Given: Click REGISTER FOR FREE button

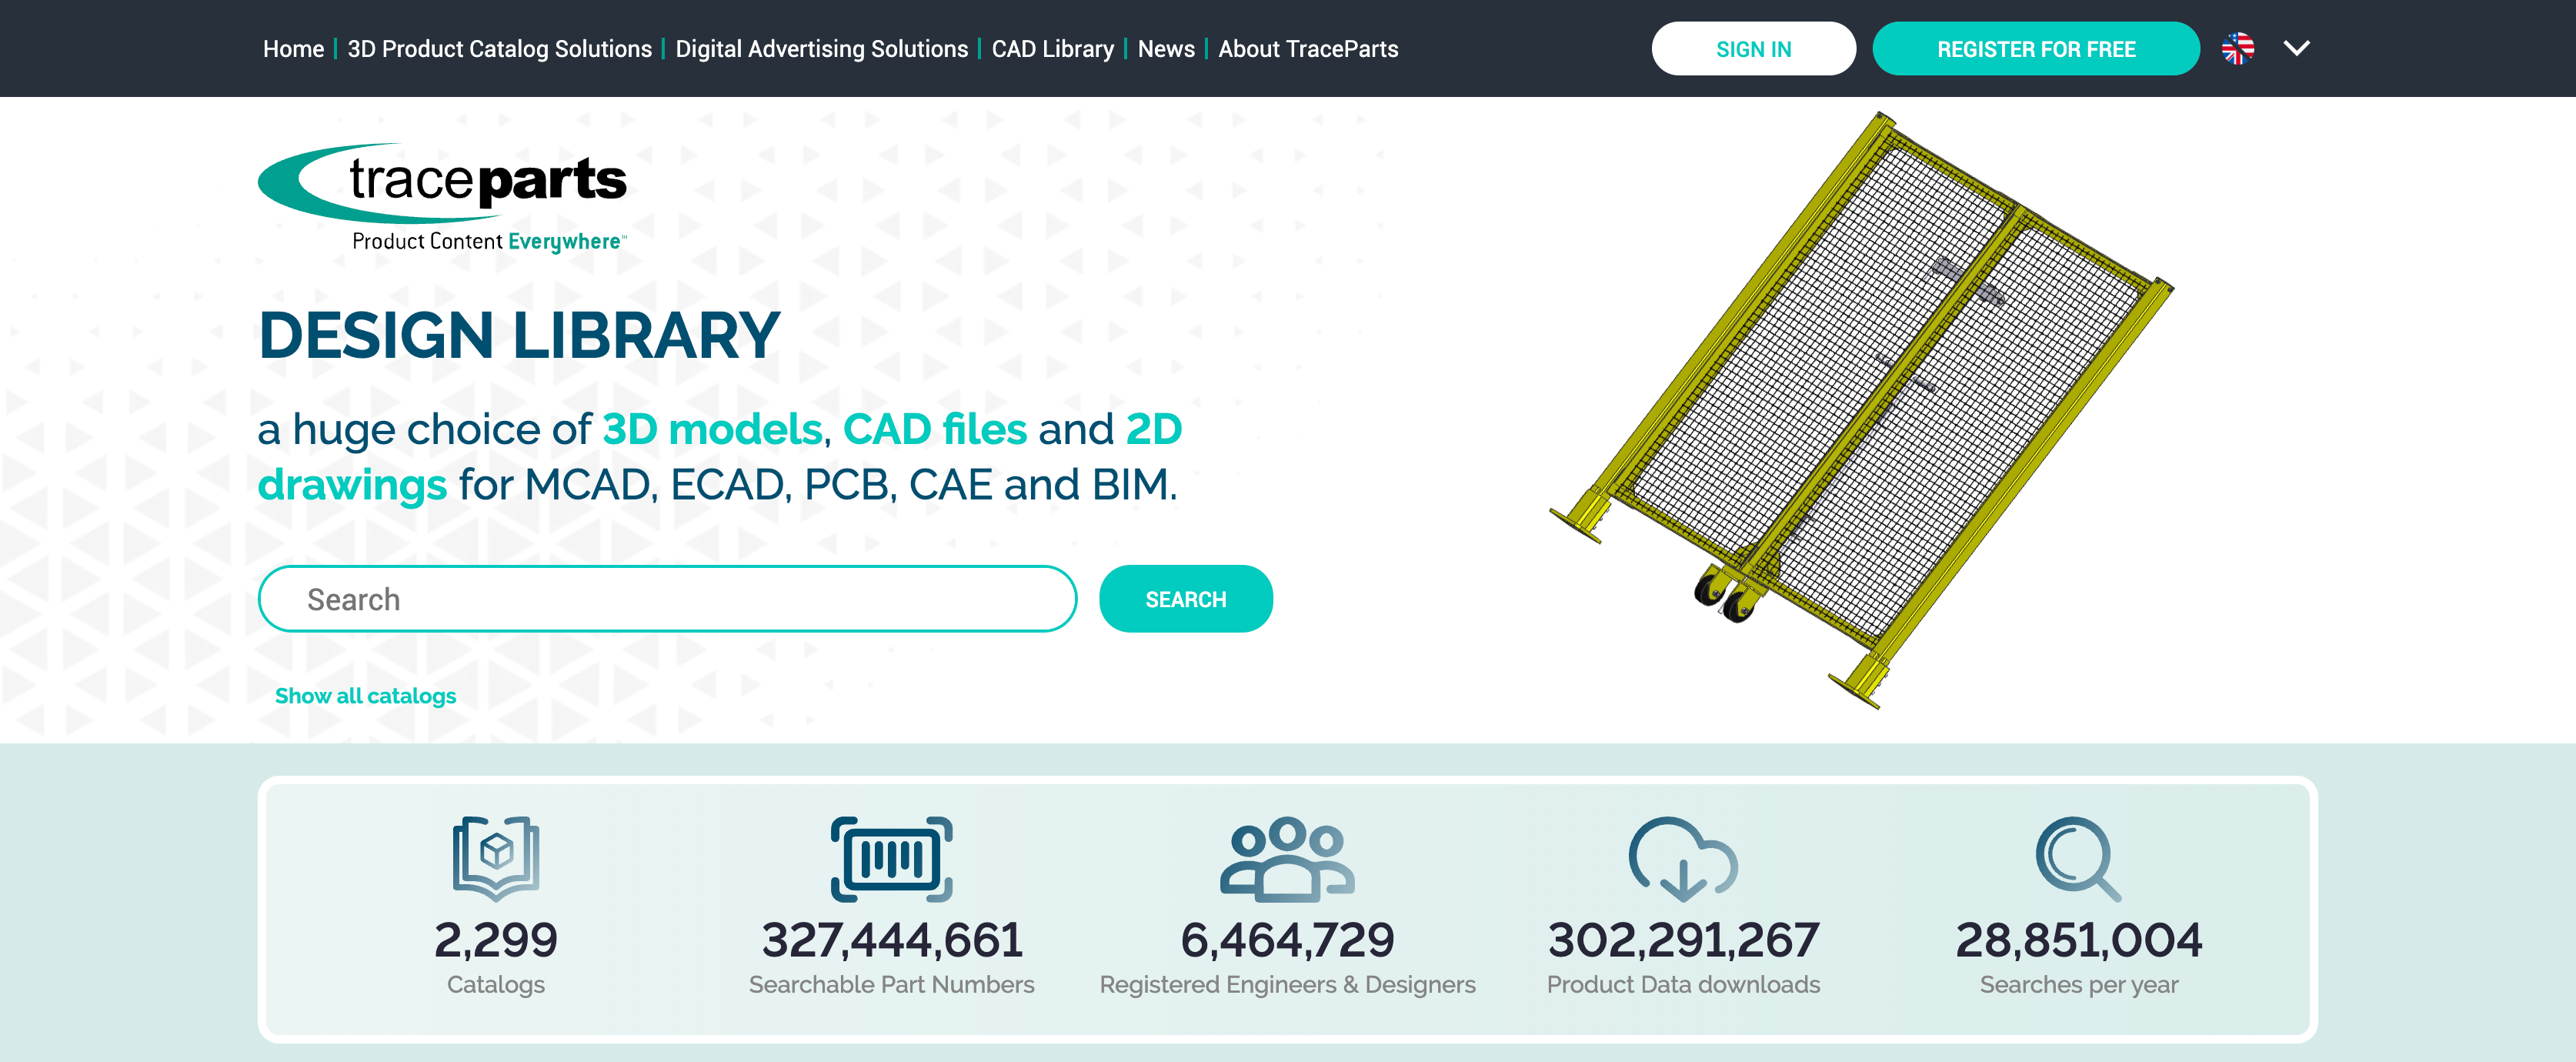Looking at the screenshot, I should click(2035, 49).
